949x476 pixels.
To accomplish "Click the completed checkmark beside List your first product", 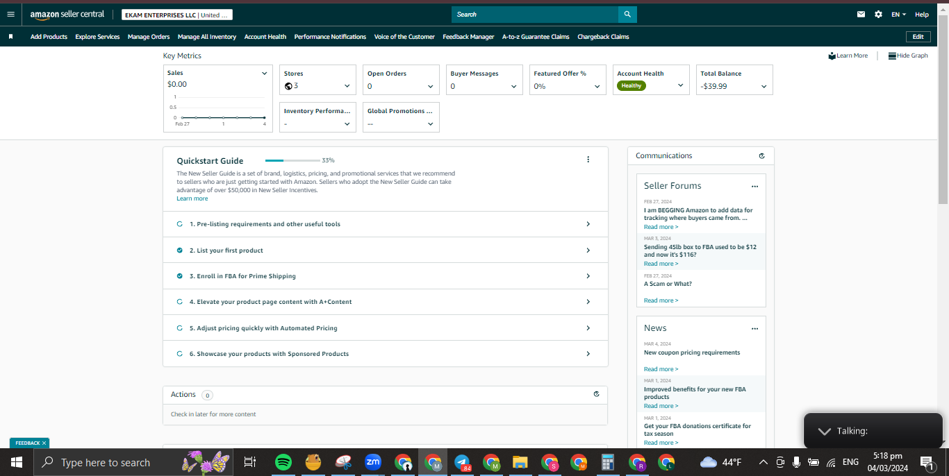I will coord(180,250).
